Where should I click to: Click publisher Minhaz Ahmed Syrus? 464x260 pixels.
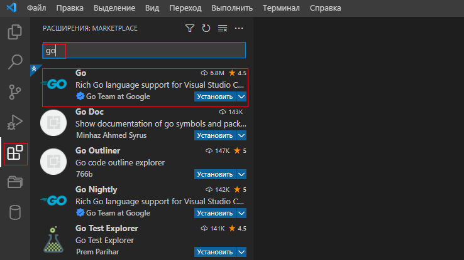[111, 135]
